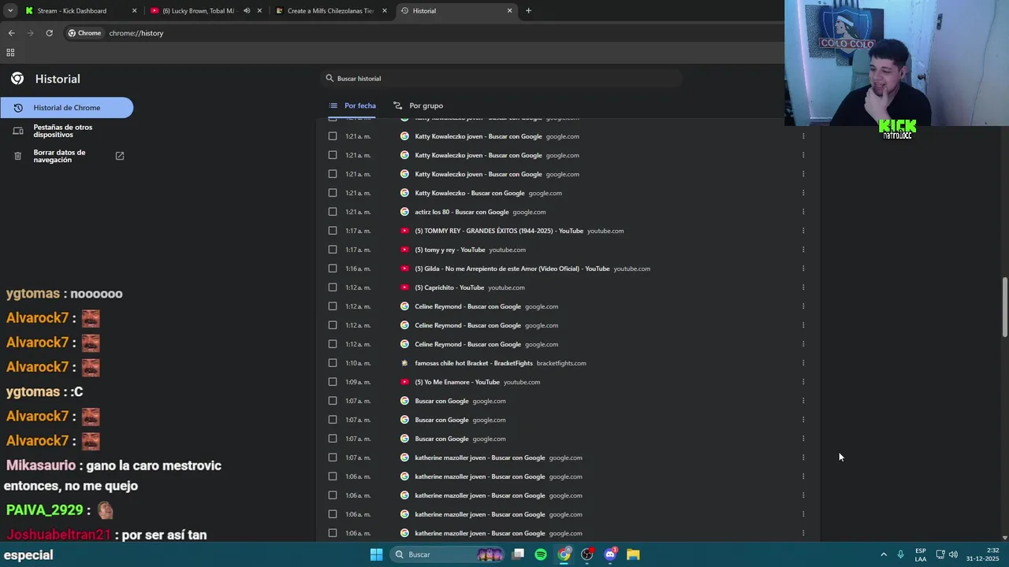Mute the Lucky Brown tab audio icon
1009x567 pixels.
[x=247, y=11]
